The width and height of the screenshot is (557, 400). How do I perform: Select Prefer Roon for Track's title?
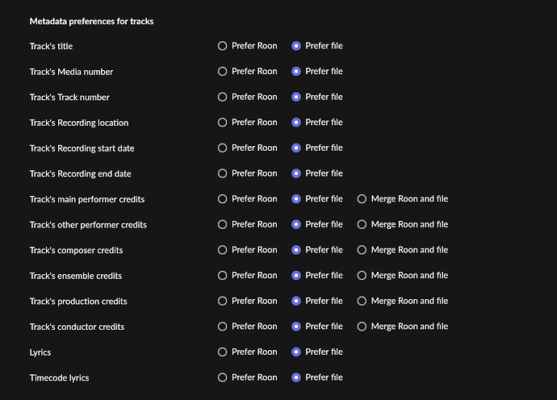point(223,46)
